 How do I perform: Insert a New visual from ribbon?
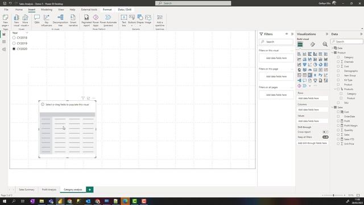tap(16, 20)
